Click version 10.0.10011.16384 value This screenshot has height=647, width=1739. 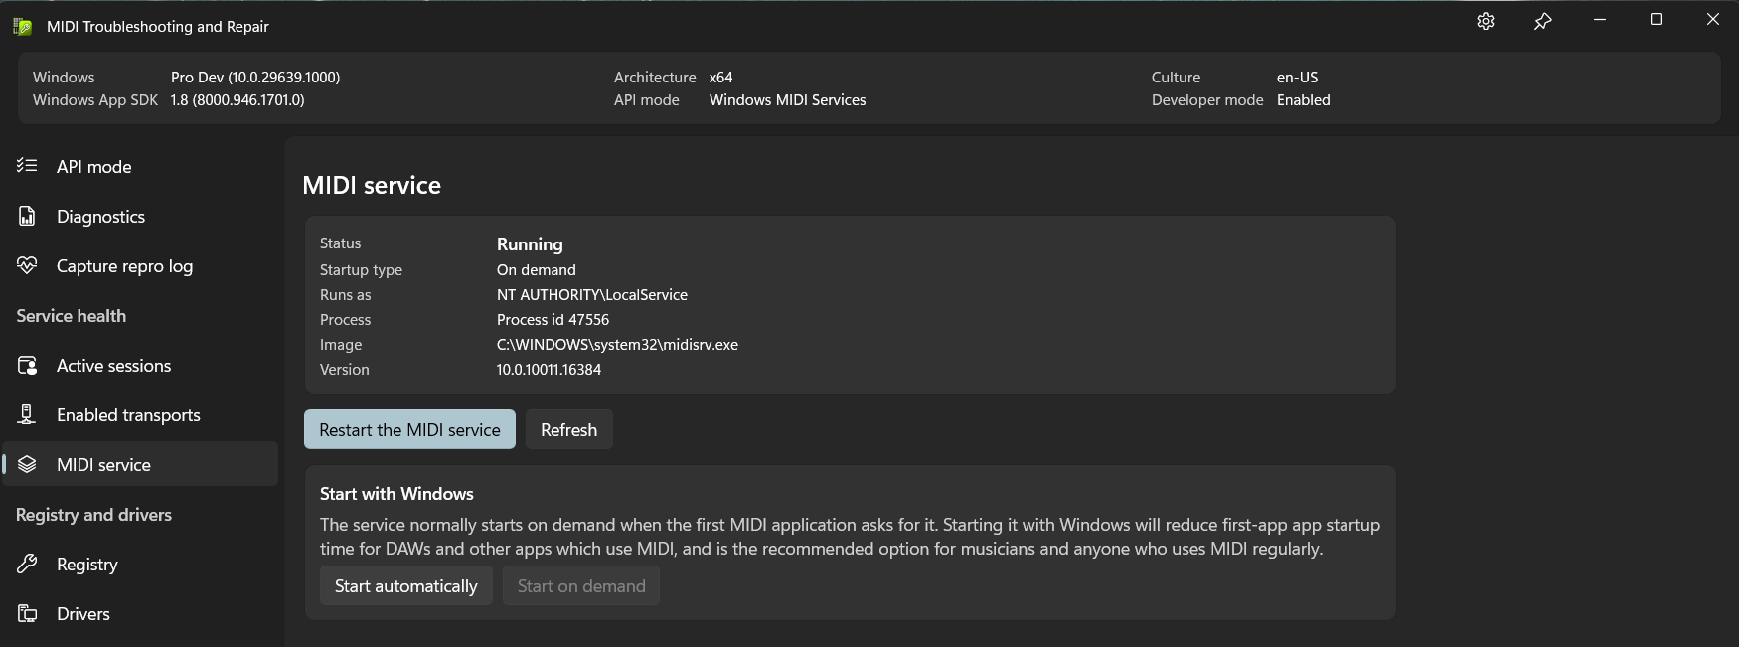tap(549, 369)
